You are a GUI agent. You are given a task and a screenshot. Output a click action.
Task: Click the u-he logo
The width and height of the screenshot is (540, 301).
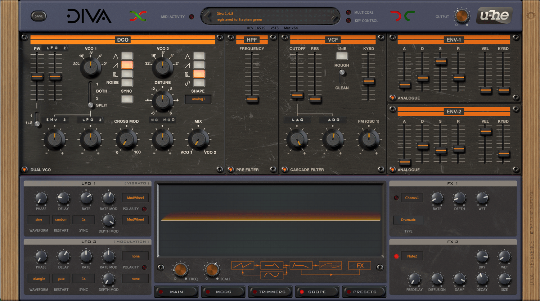click(x=494, y=16)
